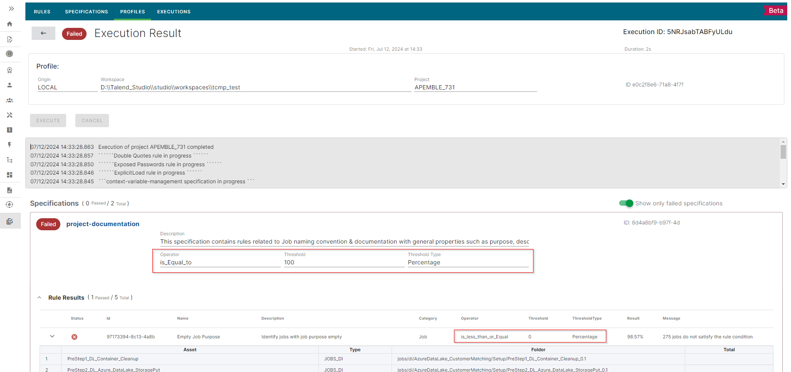Click the lightning bolt icon in sidebar

tap(10, 145)
